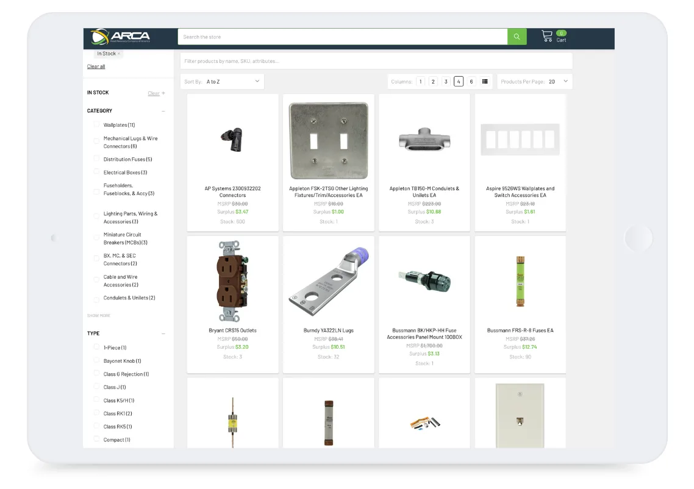Open AP Systems 2300932202 Connectors product image
The width and height of the screenshot is (694, 489).
click(233, 140)
